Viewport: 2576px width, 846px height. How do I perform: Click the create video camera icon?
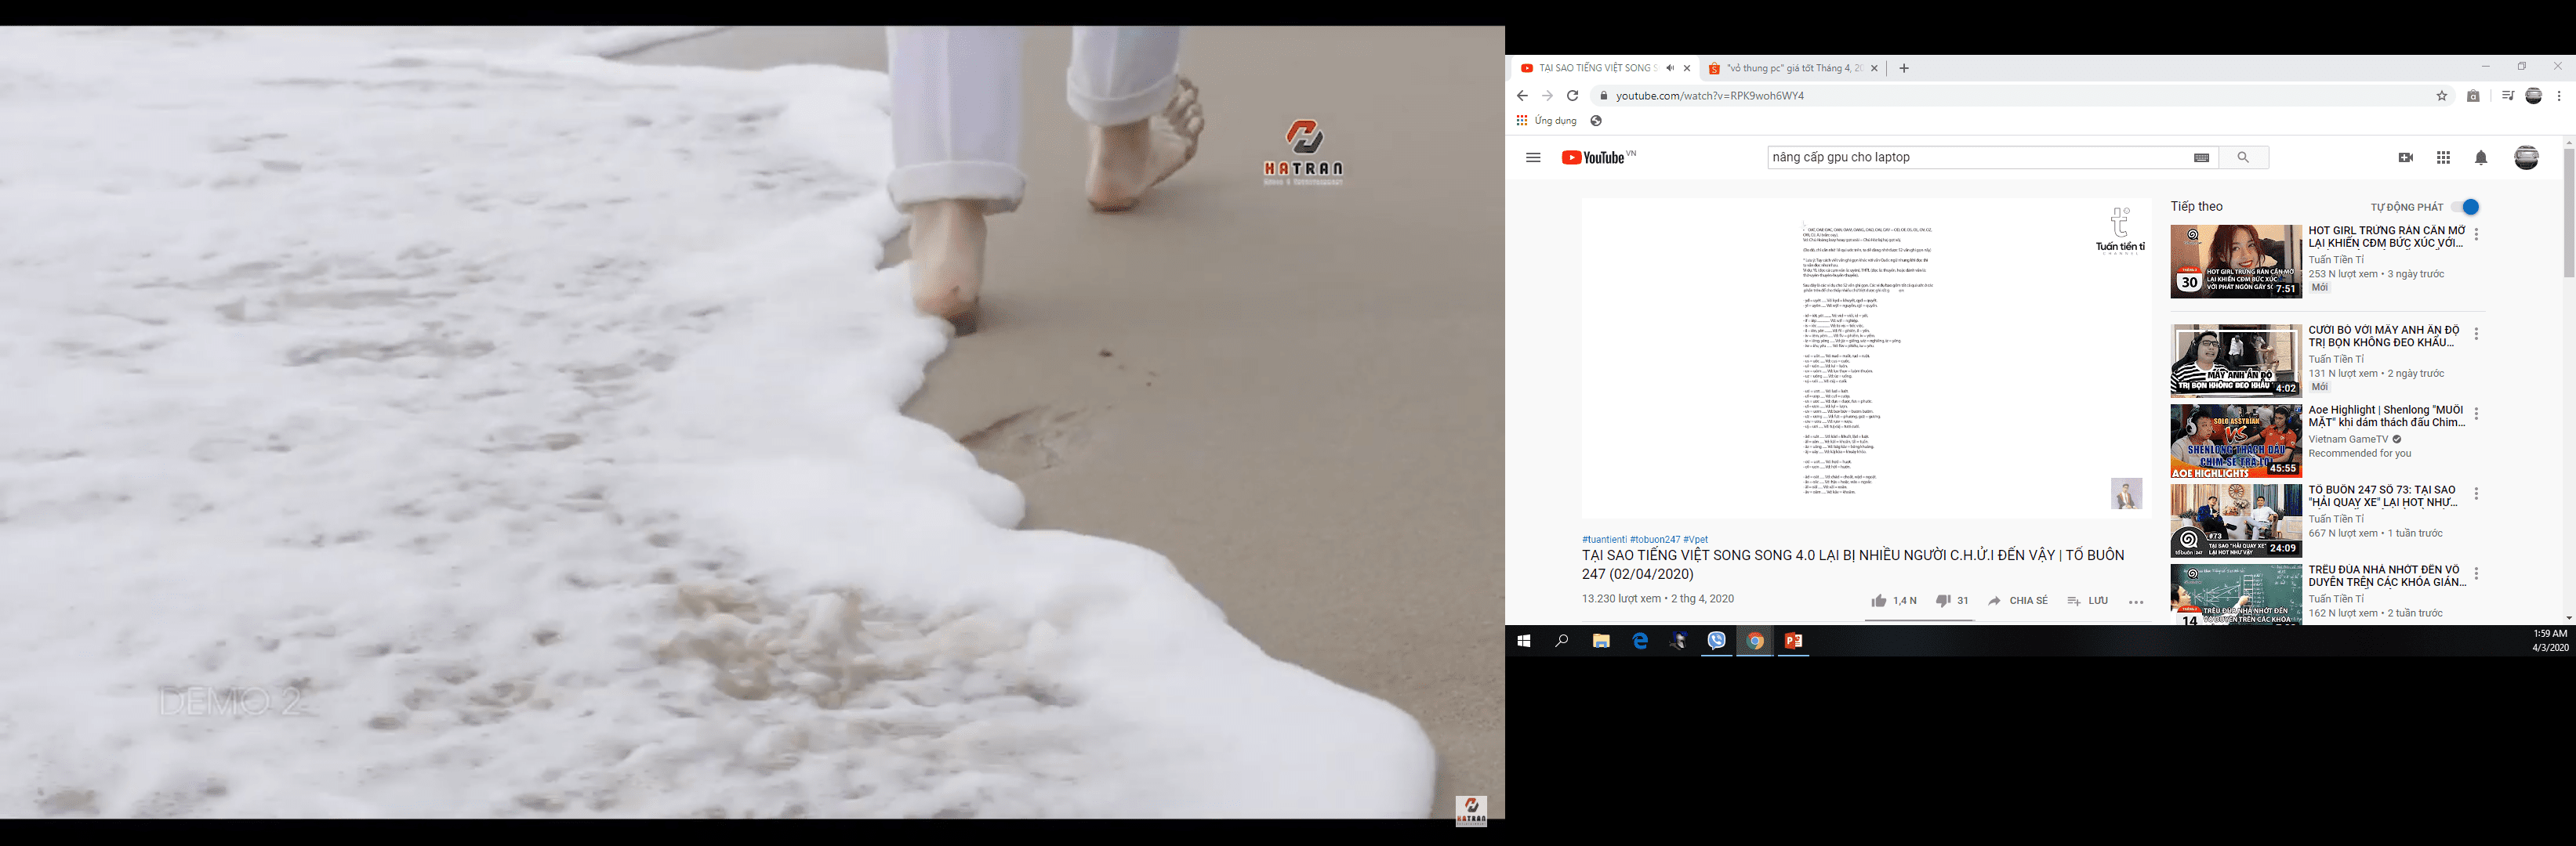2405,157
